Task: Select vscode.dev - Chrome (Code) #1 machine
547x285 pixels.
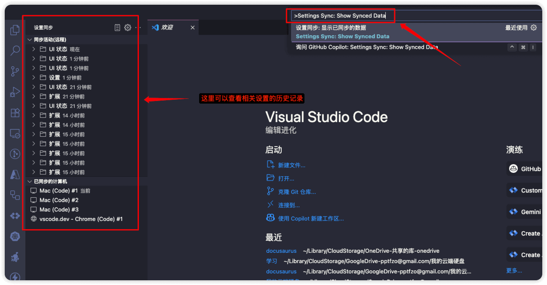Action: 86,219
